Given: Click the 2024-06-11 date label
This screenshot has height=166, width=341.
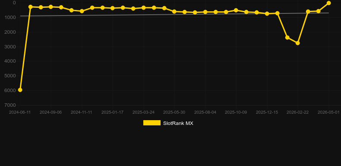Looking at the screenshot, I should 19,112.
